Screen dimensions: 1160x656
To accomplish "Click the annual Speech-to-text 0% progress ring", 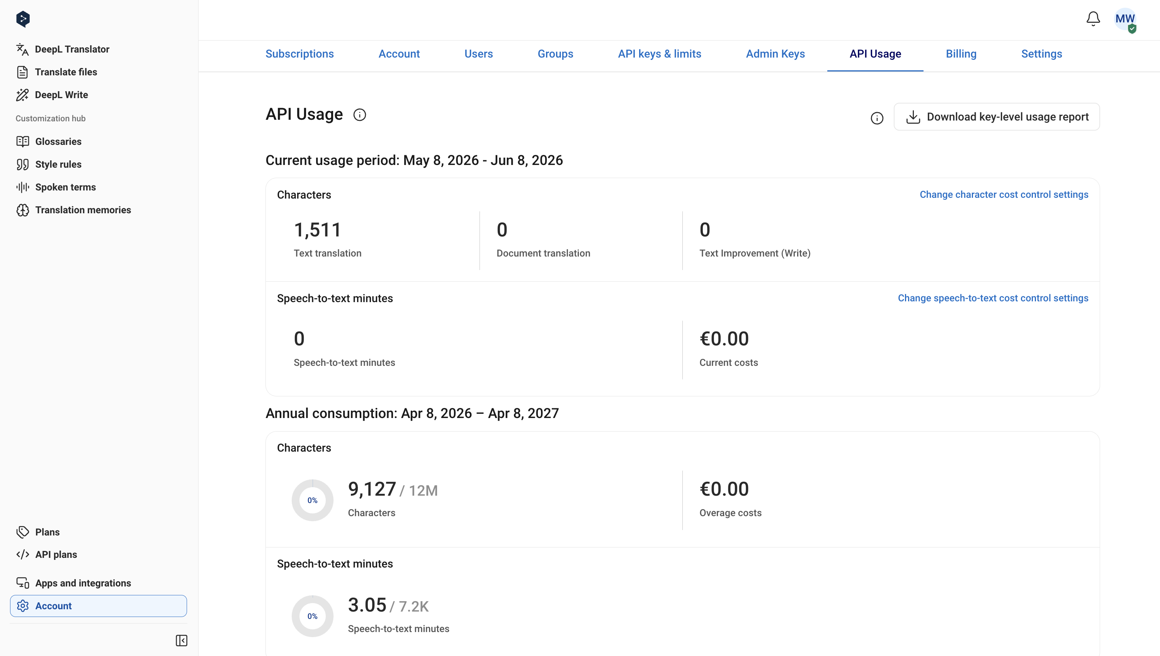I will [x=313, y=616].
